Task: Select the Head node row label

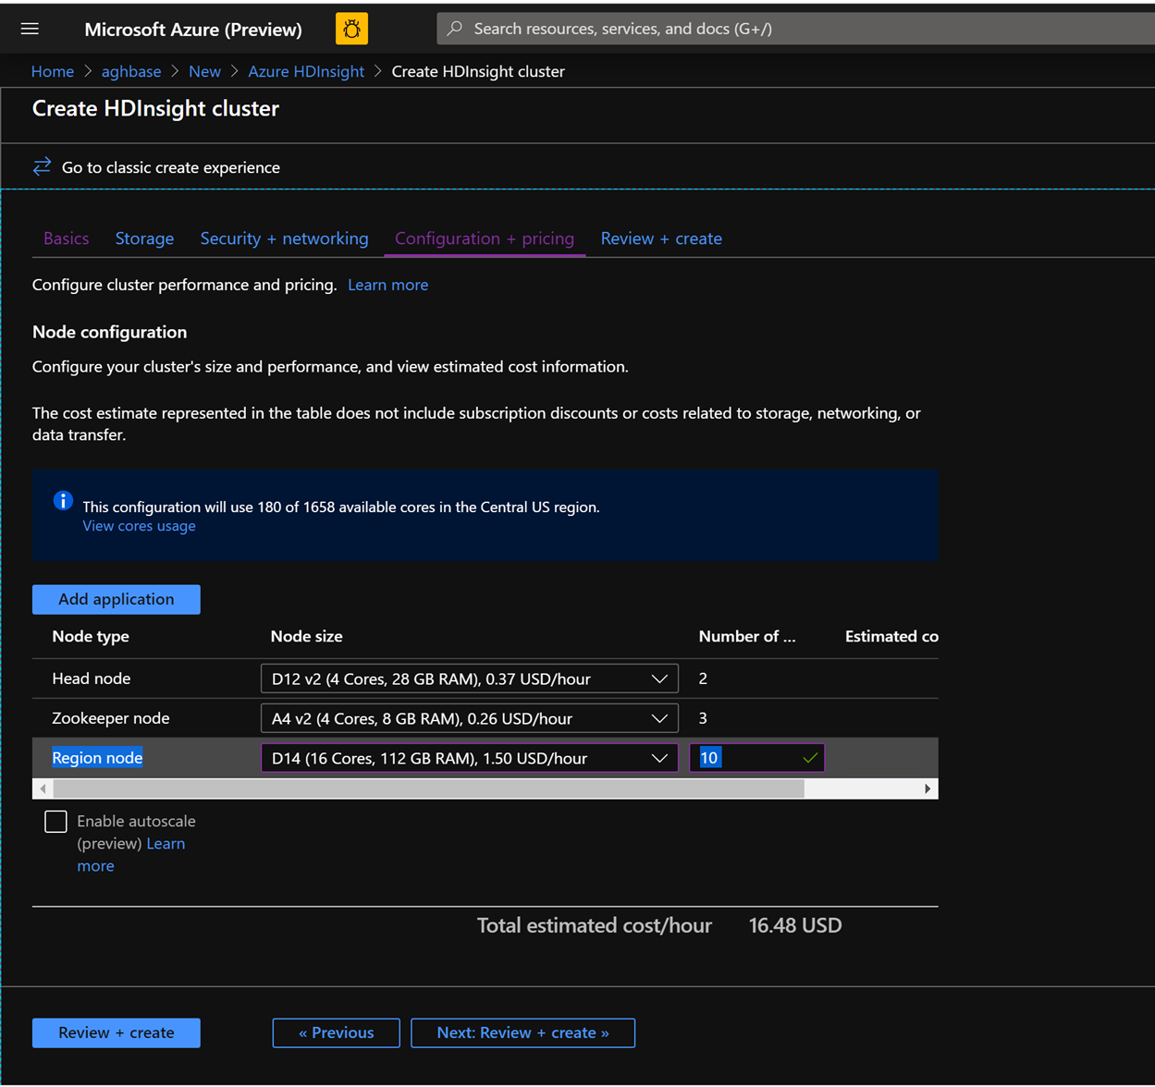Action: 91,678
